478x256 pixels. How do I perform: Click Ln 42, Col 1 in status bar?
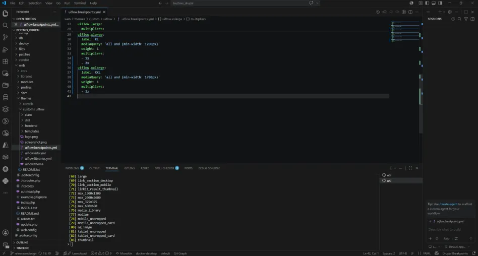(x=371, y=253)
